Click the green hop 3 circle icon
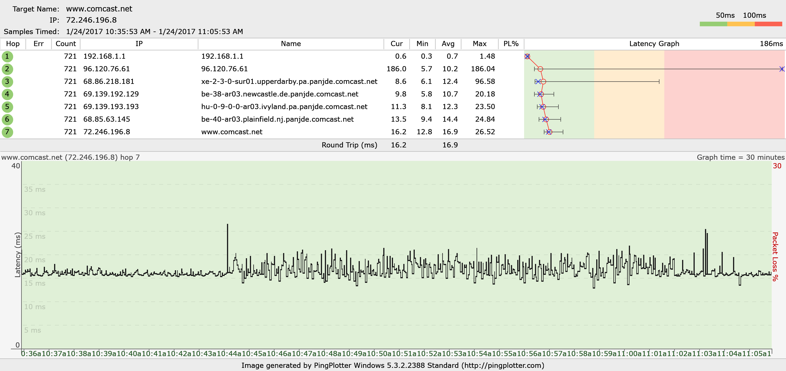The height and width of the screenshot is (371, 786). 7,82
